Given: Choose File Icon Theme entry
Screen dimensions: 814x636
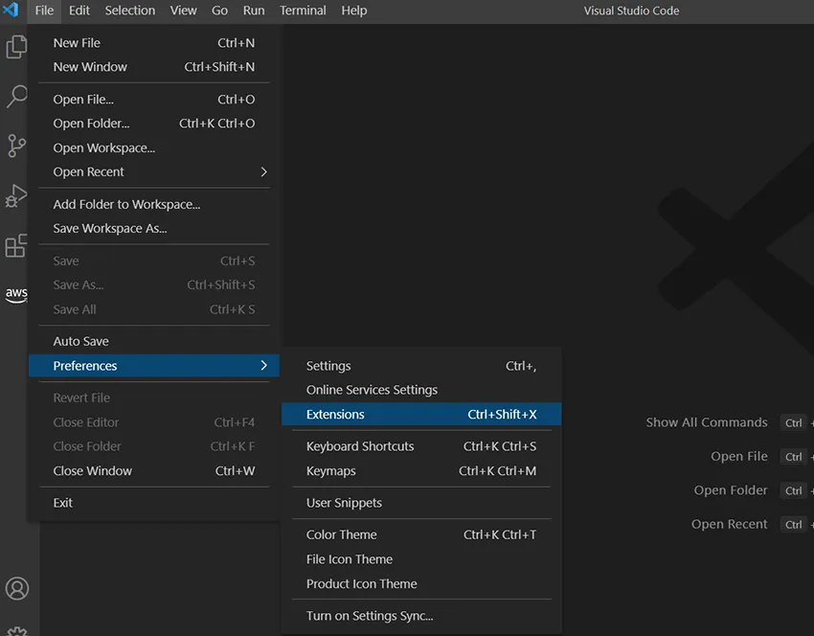Looking at the screenshot, I should 421,559.
